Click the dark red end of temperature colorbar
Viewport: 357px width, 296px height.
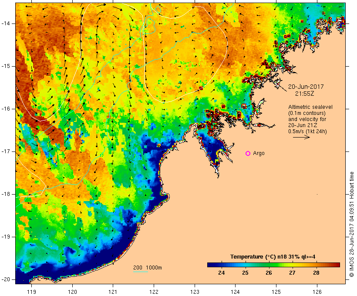[x=337, y=265]
